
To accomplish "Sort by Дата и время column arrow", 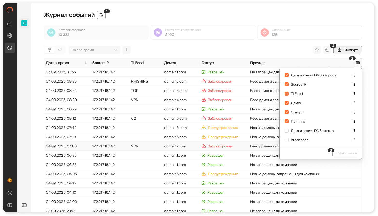I will coord(86,63).
